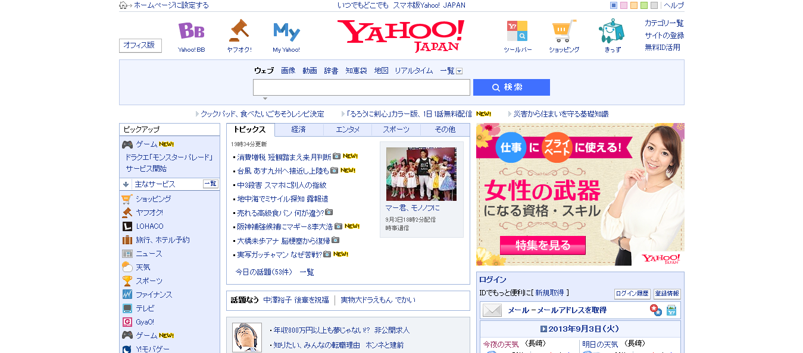
Task: Click the テレビ monitor icon
Action: [x=127, y=308]
